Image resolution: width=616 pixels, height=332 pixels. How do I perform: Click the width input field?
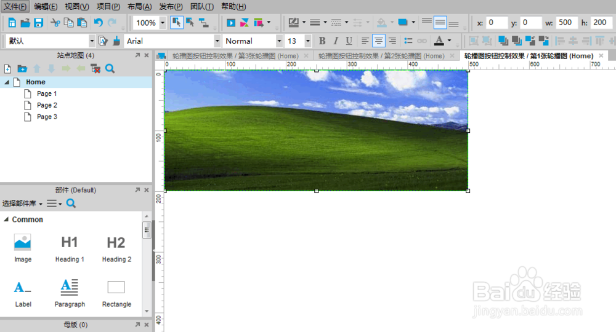pos(567,22)
